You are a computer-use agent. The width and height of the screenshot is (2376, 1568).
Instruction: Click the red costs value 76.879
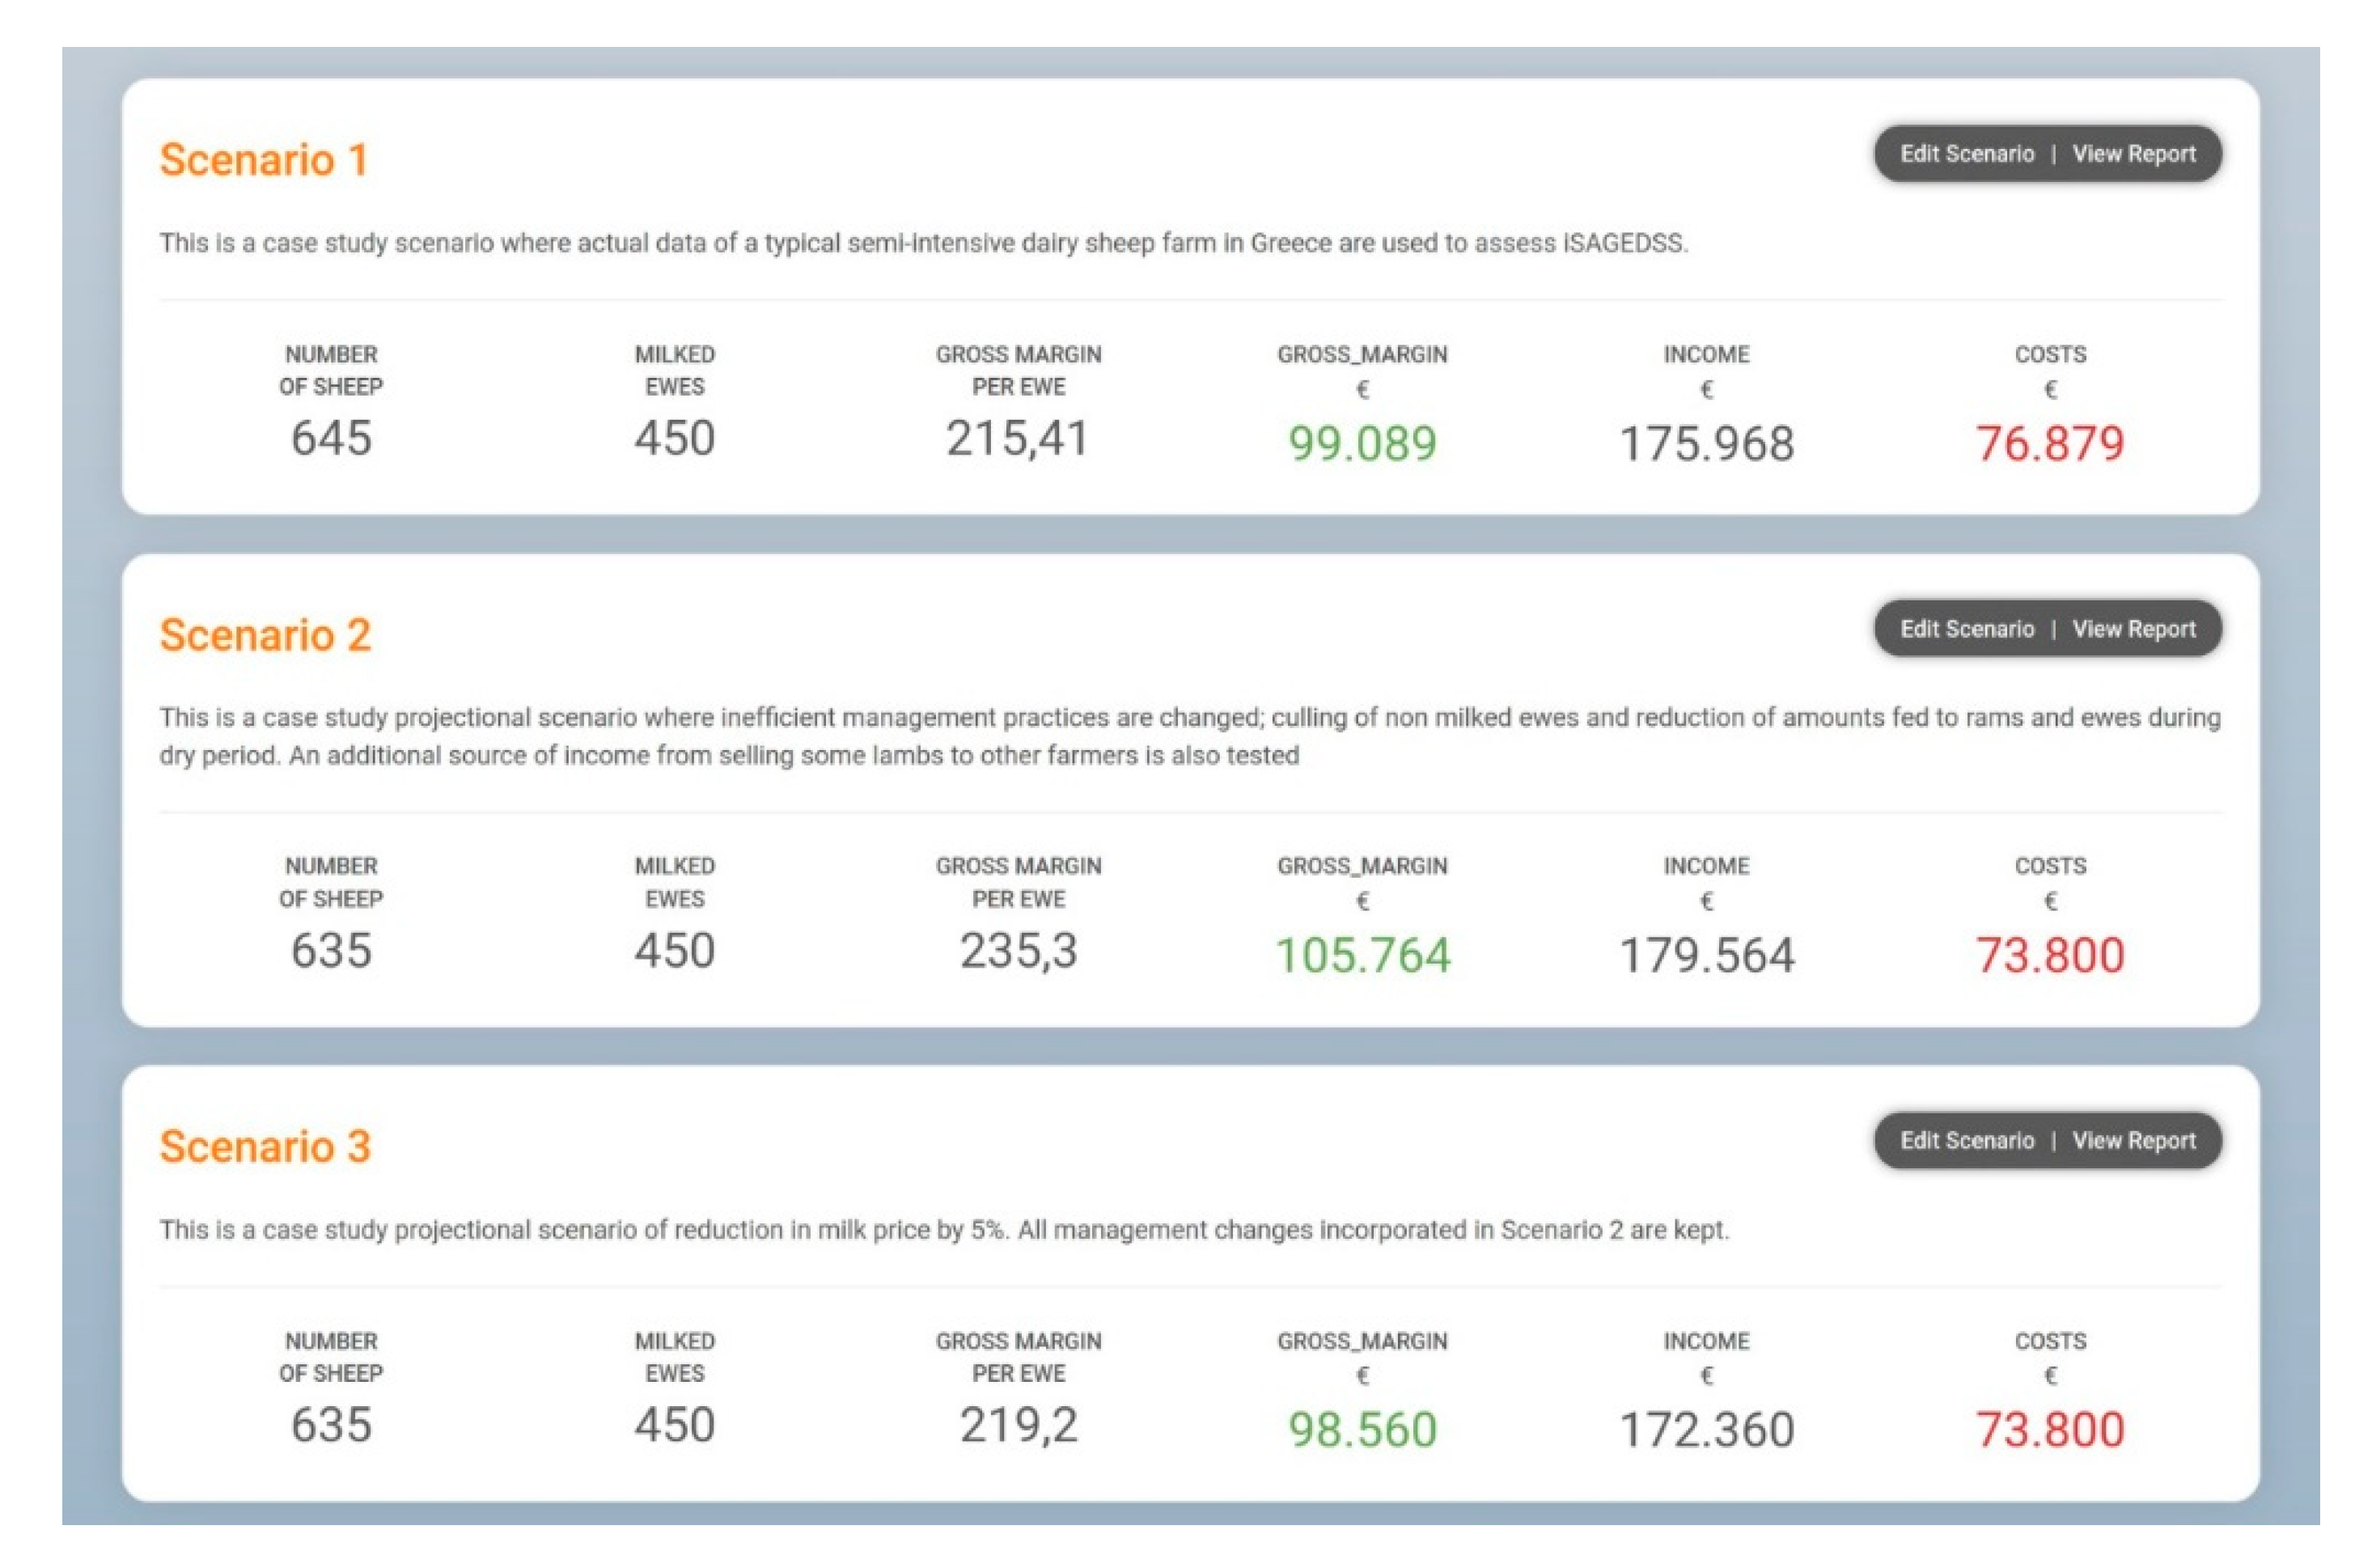pyautogui.click(x=2049, y=443)
